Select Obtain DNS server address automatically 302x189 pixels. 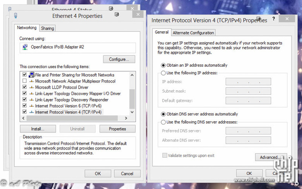click(163, 114)
